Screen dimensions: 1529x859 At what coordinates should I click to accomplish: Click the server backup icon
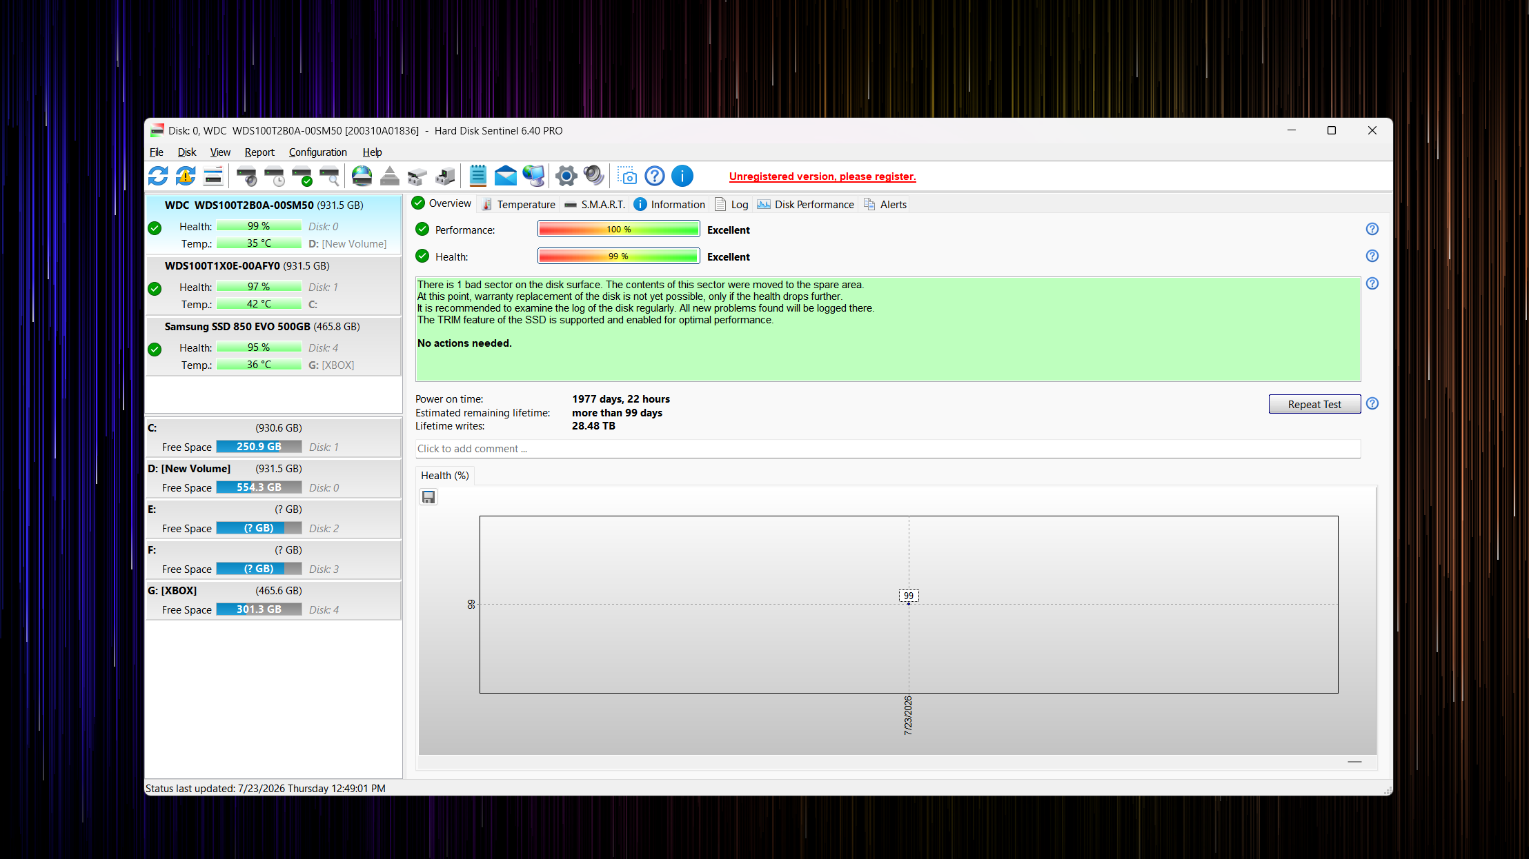445,176
